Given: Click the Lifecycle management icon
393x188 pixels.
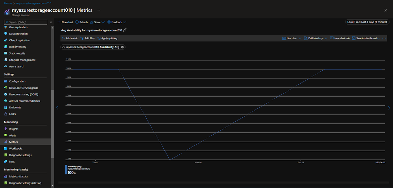Looking at the screenshot, I should [x=6, y=60].
